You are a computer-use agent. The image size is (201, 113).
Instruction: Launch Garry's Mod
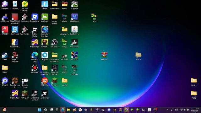pos(15,30)
